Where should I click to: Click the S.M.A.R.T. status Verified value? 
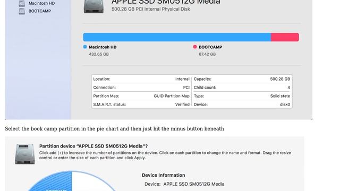[x=182, y=105]
